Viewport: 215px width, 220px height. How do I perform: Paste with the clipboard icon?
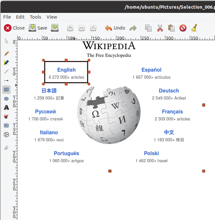click(171, 28)
